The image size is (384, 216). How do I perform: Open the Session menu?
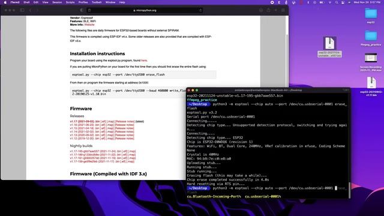[x=57, y=2]
